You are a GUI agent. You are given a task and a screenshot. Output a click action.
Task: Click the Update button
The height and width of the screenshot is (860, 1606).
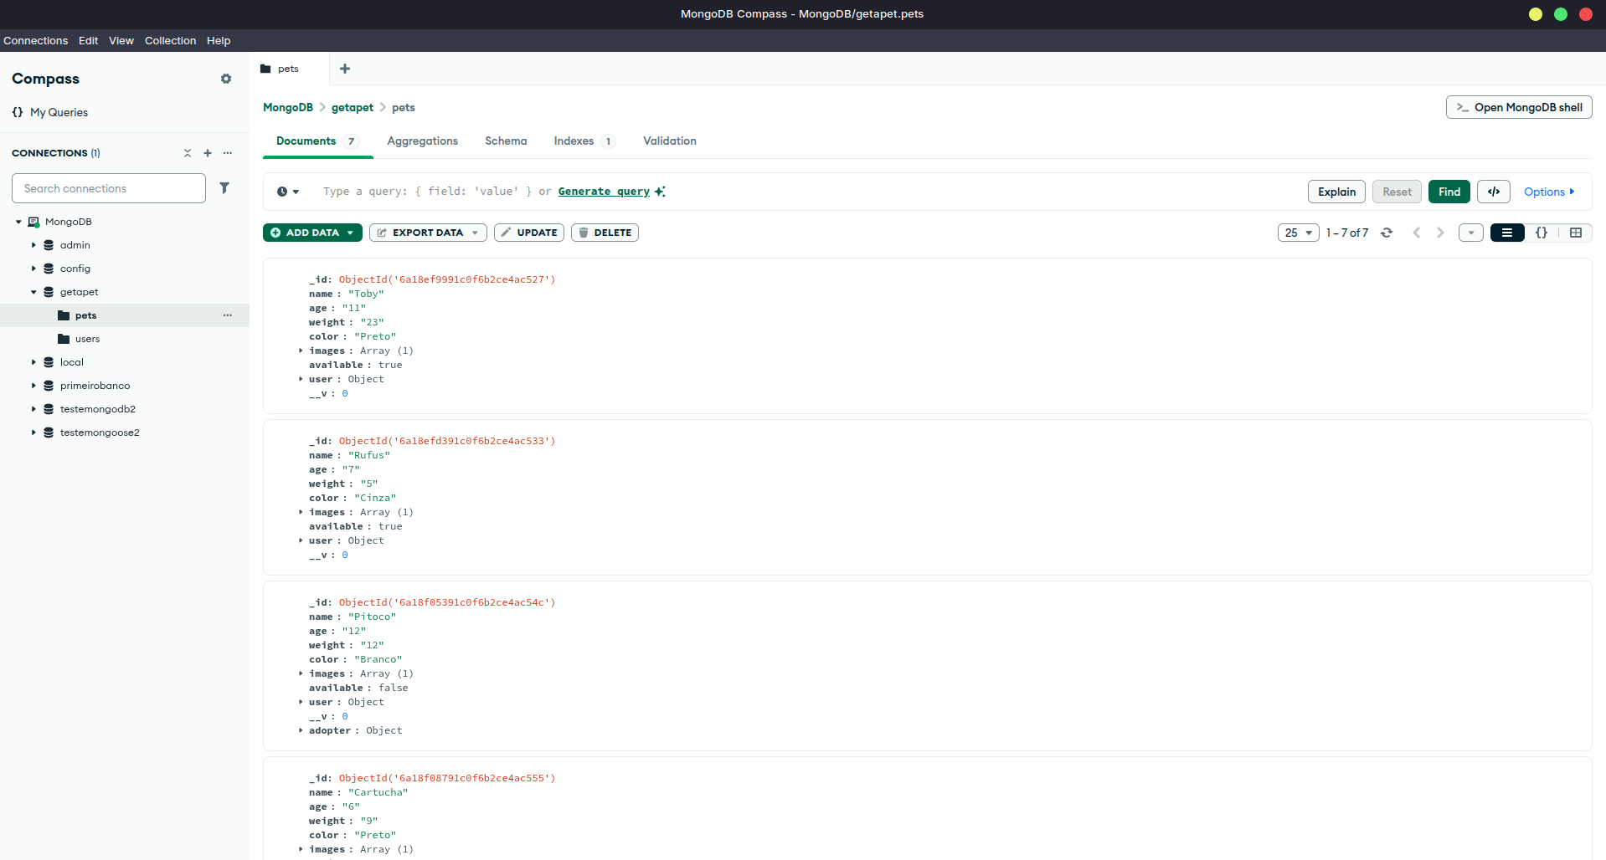(x=529, y=233)
